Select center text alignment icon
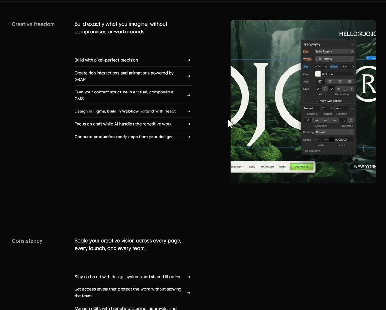 coord(330,81)
